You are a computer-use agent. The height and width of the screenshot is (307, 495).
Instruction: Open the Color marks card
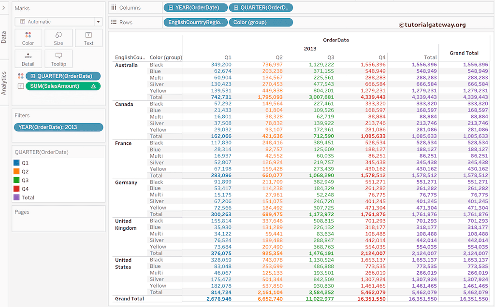(x=28, y=38)
